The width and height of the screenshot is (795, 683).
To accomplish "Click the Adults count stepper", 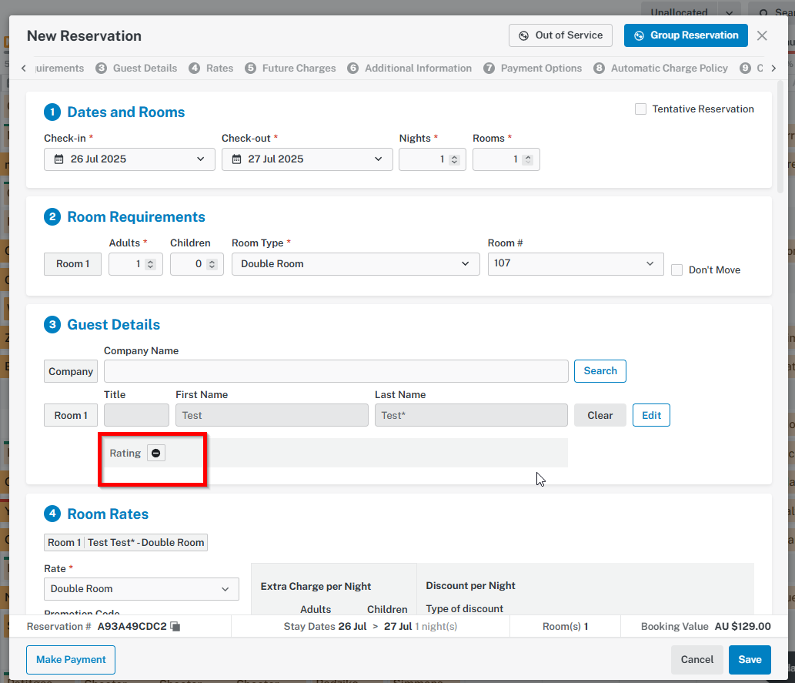I will pos(150,264).
